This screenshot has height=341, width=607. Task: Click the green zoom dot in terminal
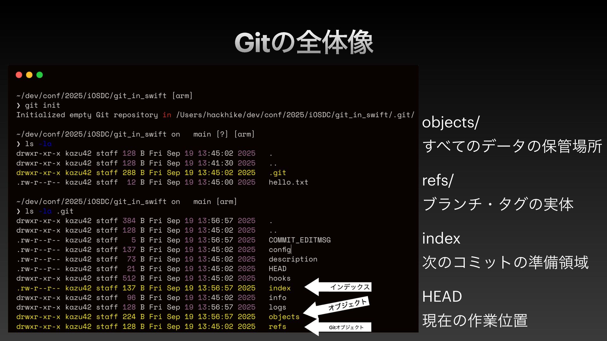(x=40, y=75)
